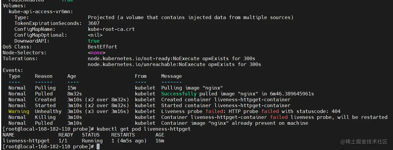The width and height of the screenshot is (393, 150).
Task: Click the 'Pulling image "nginx"' message
Action: pos(192,88)
